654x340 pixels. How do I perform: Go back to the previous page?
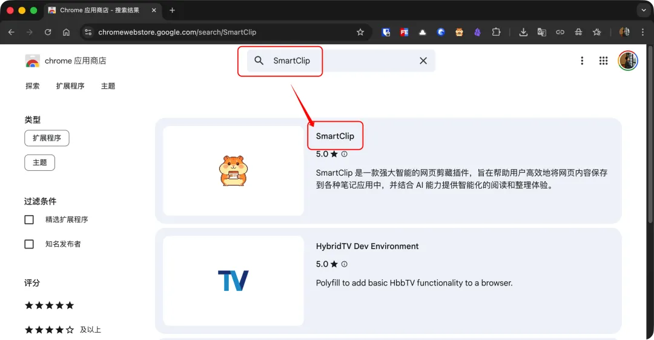point(12,32)
